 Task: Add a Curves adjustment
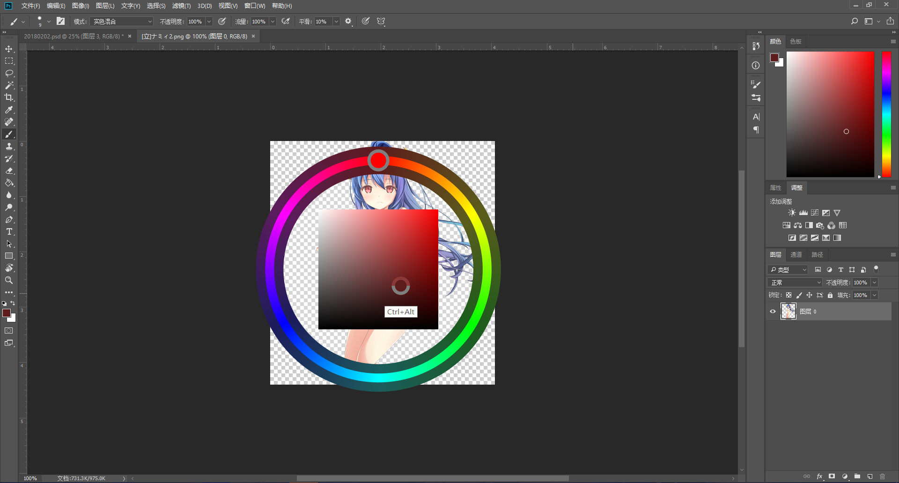tap(815, 213)
